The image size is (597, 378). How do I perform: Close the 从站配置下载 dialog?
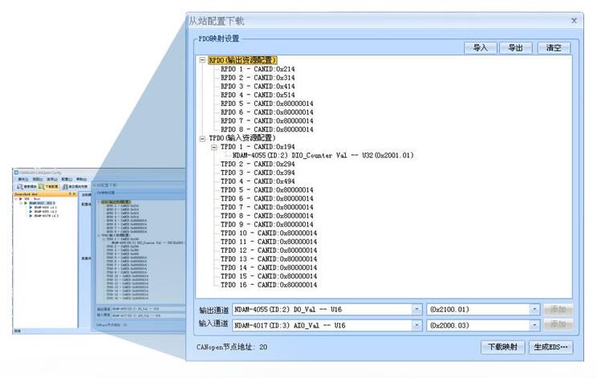point(574,20)
